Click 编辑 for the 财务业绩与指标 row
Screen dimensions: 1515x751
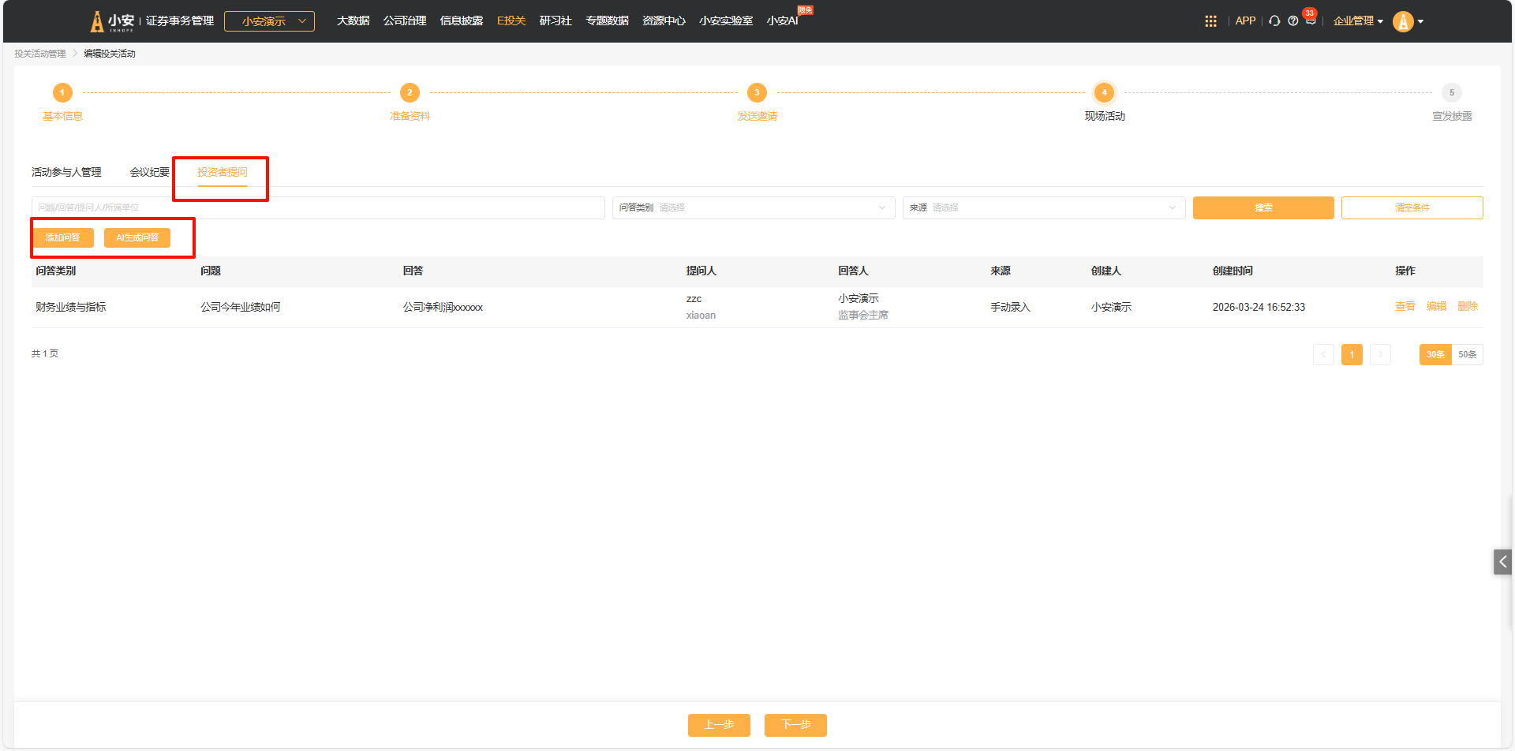(1437, 306)
